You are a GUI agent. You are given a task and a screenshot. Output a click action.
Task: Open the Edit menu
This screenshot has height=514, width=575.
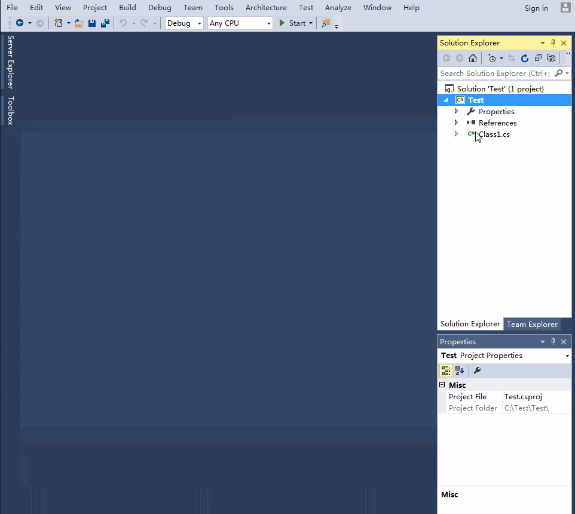pyautogui.click(x=36, y=8)
